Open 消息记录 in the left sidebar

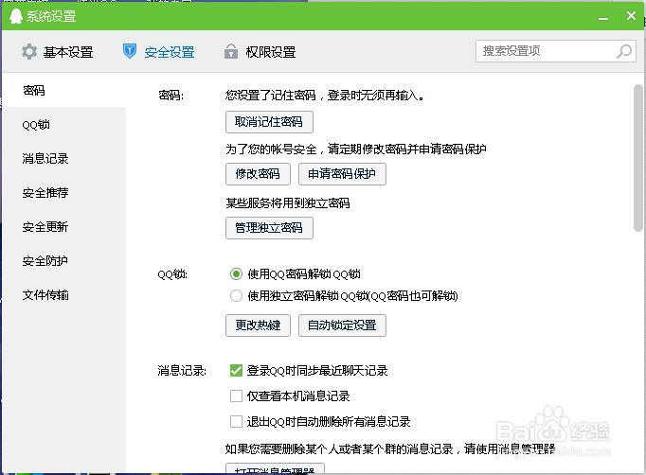(63, 158)
